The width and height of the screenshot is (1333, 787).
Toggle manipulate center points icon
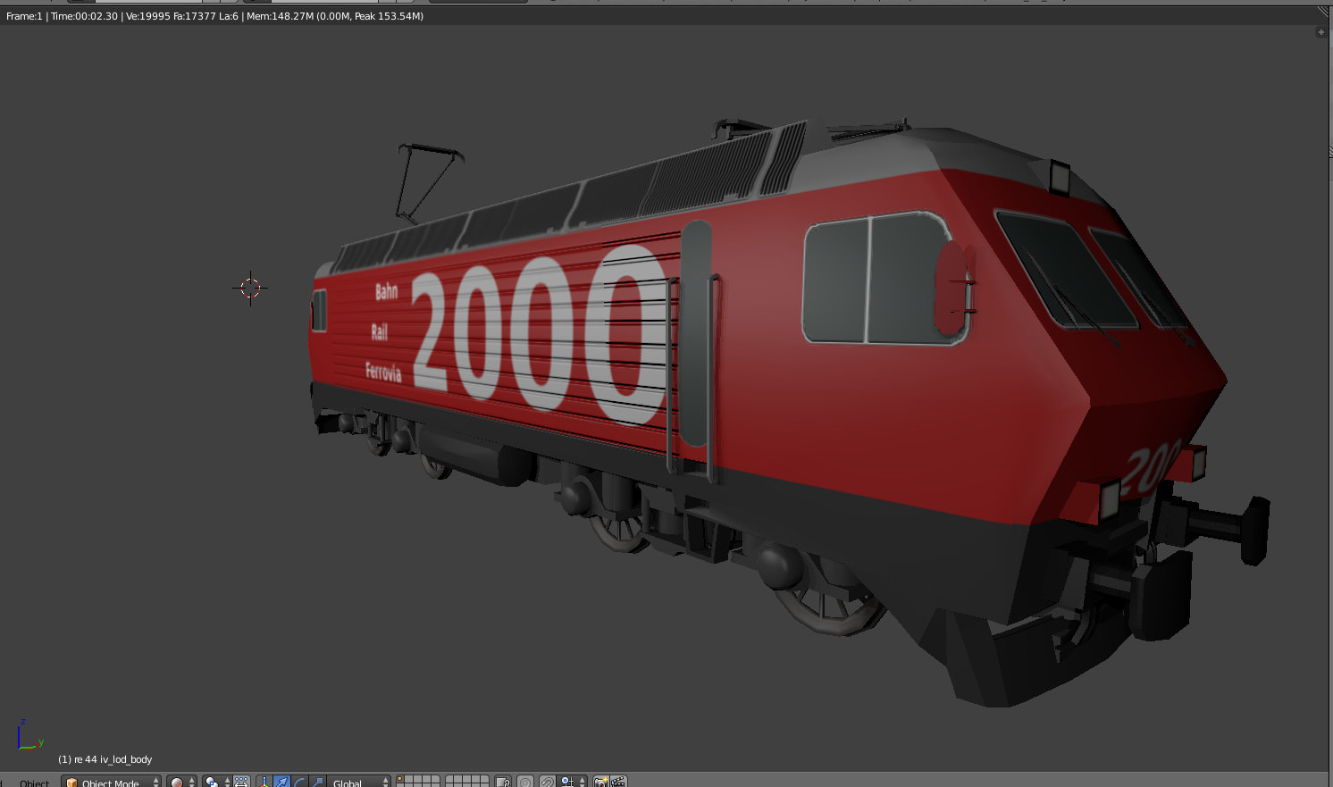click(x=241, y=782)
